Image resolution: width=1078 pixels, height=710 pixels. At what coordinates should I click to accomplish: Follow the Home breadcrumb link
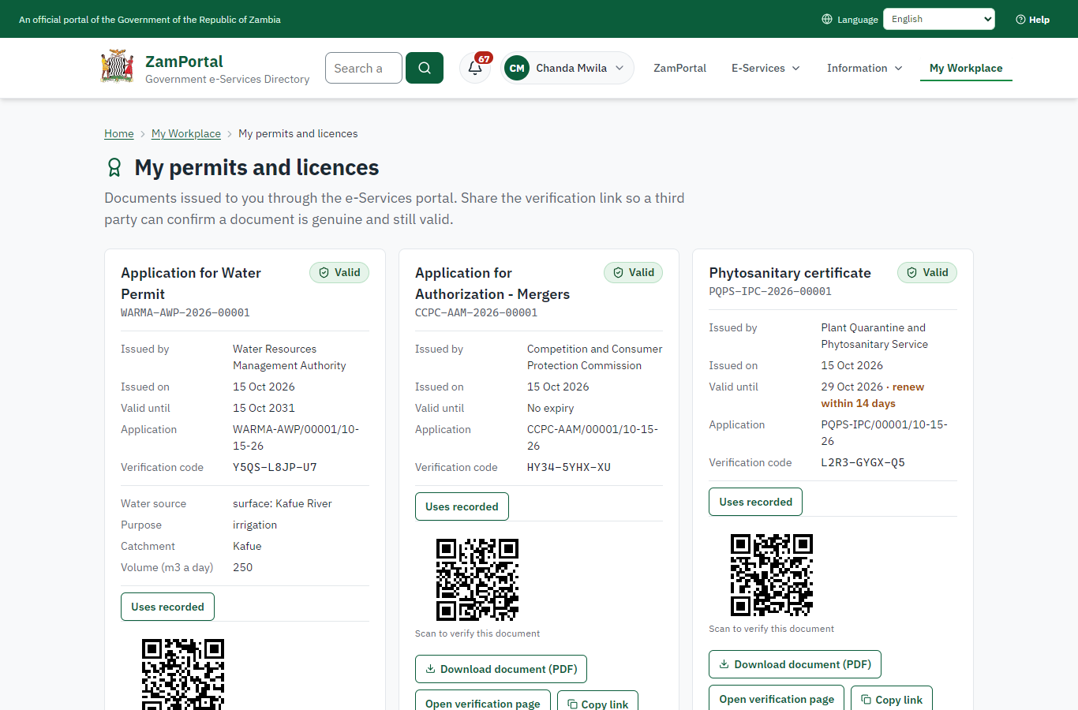[119, 133]
